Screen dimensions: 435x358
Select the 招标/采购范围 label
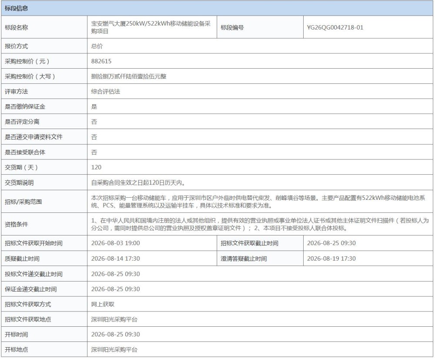[x=23, y=202]
